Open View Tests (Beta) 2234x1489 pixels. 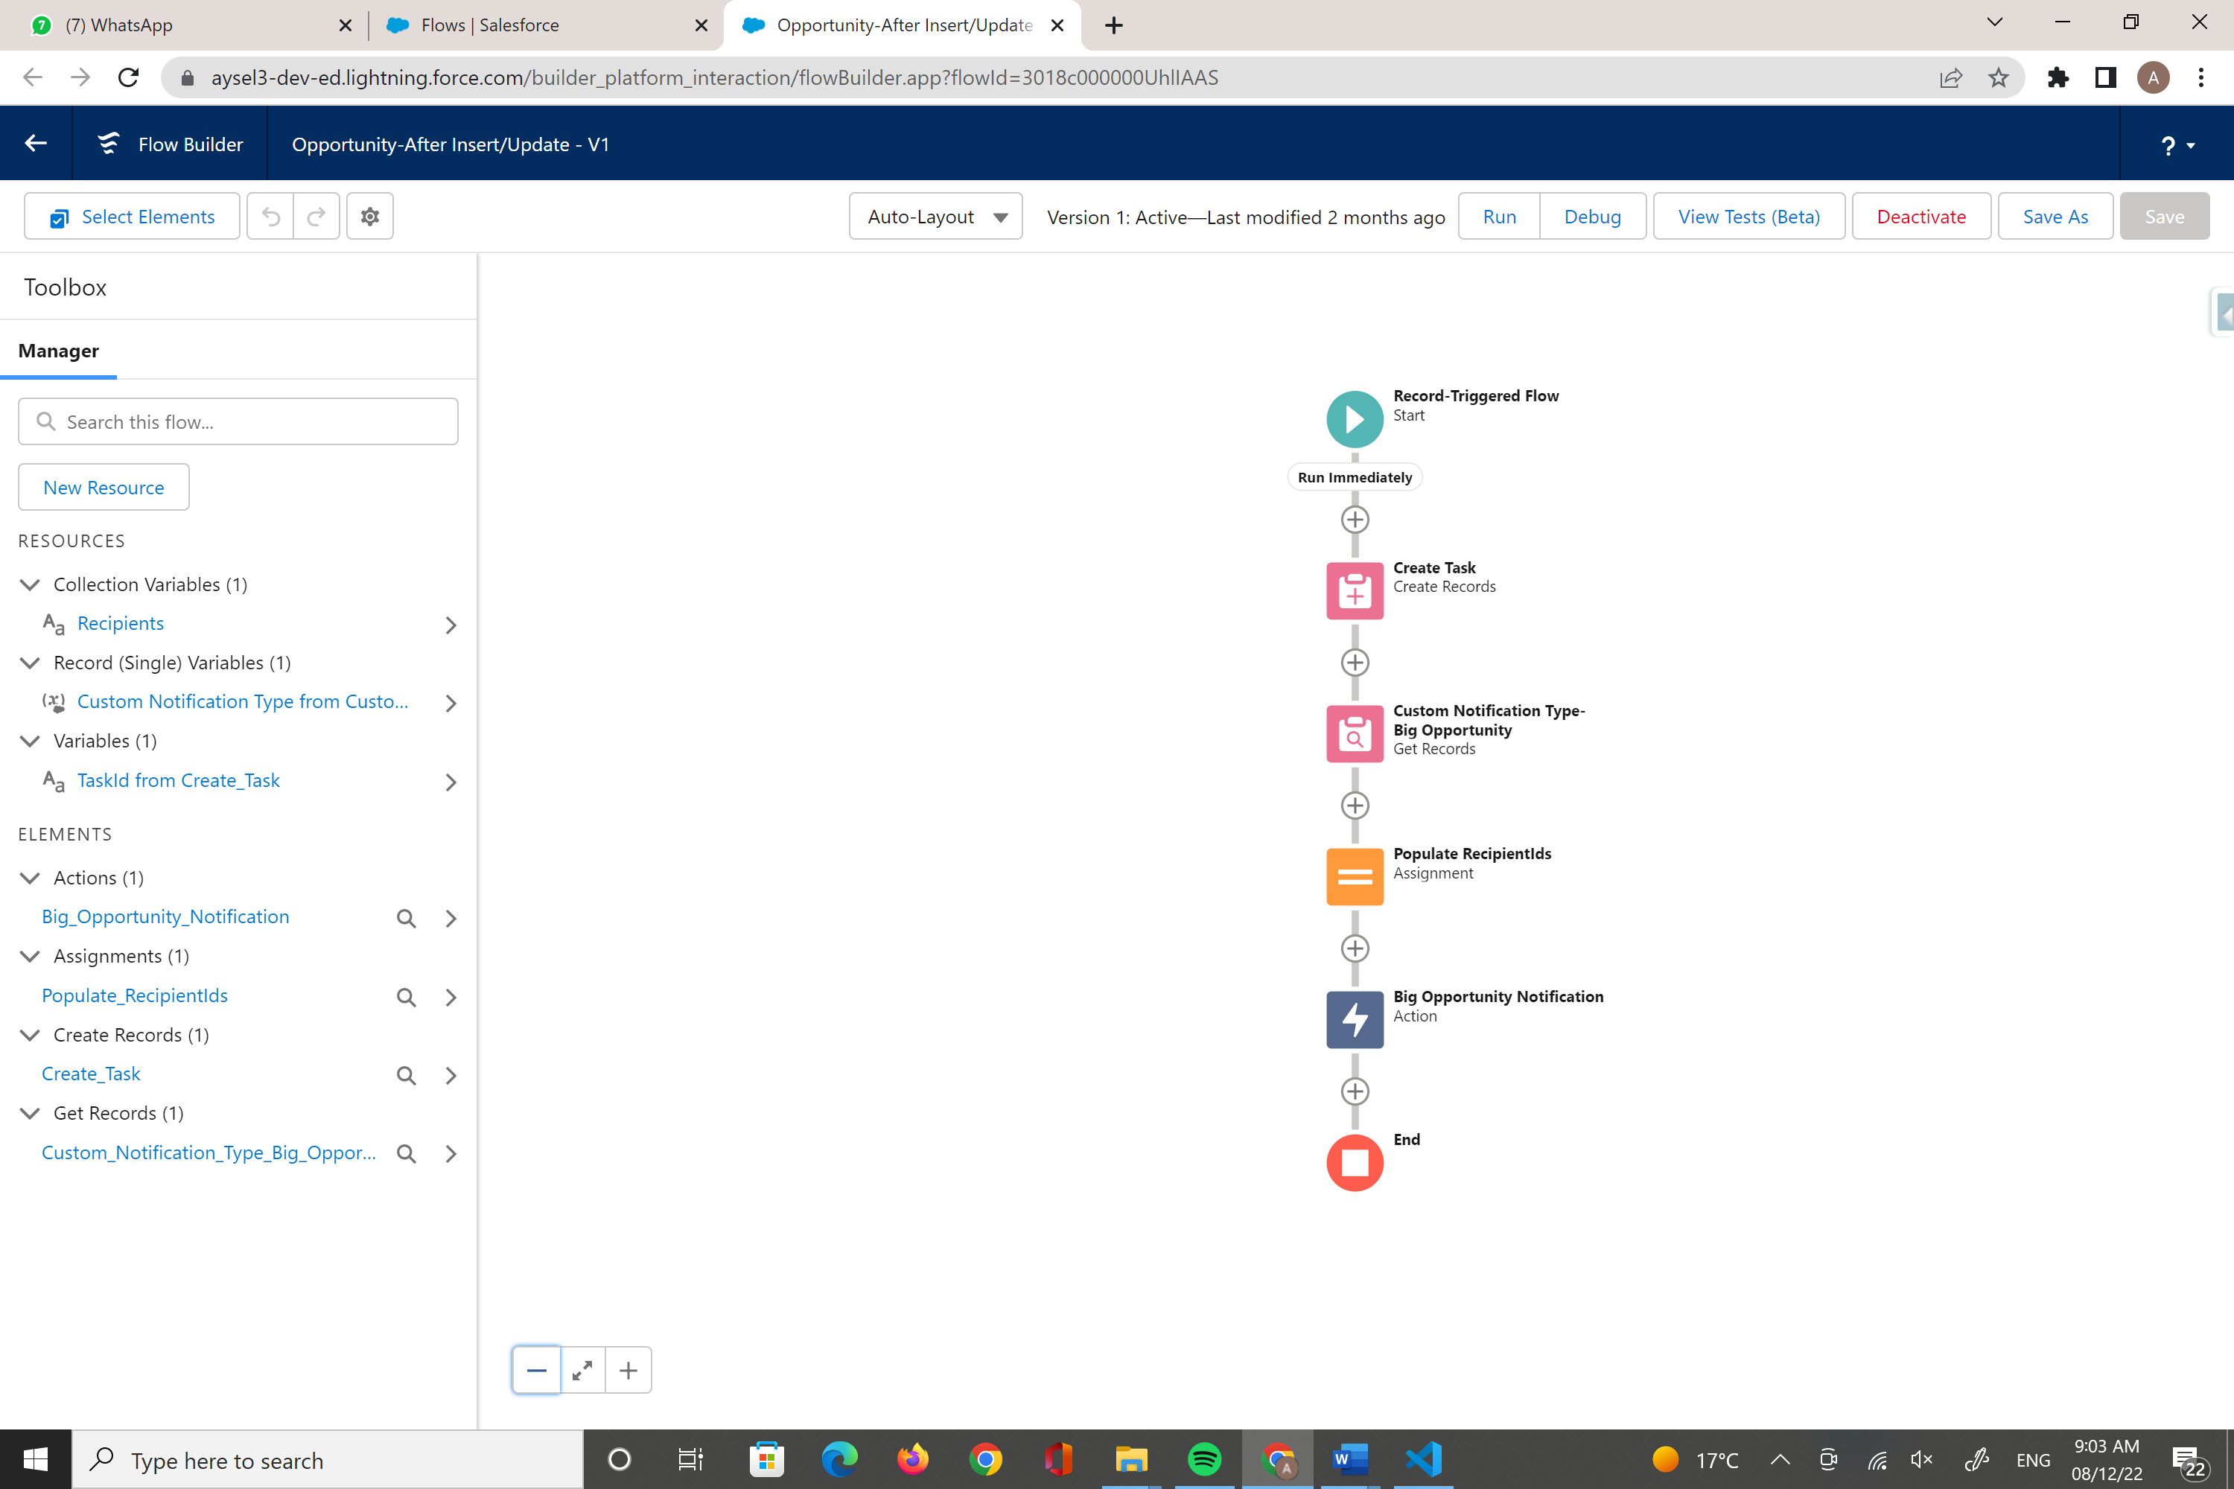point(1748,217)
